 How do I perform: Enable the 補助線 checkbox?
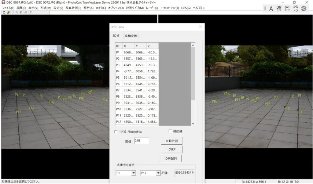(x=170, y=131)
